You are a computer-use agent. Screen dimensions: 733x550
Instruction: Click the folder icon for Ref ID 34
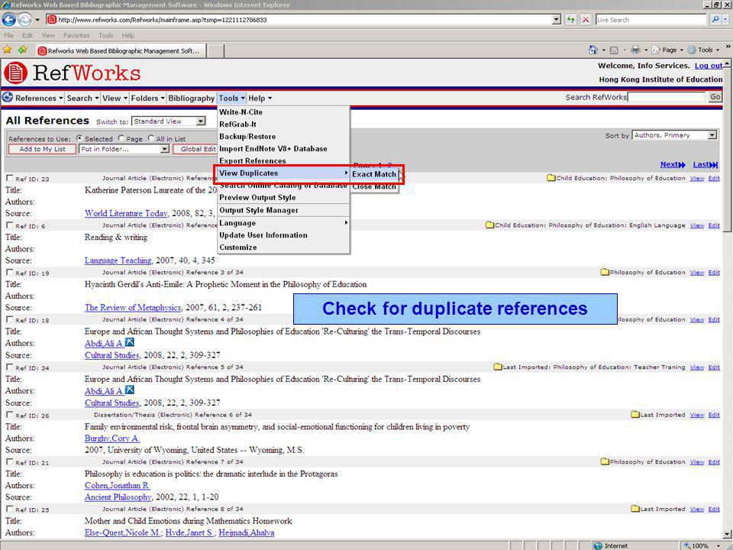click(498, 367)
